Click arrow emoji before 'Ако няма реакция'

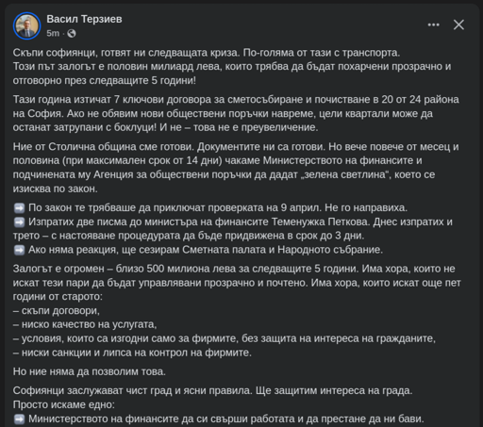coord(19,250)
